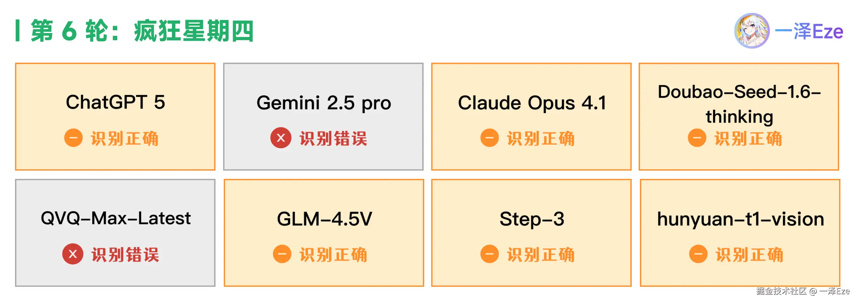This screenshot has height=304, width=858.
Task: Click the Doubao-Seed-1.6-thinking model name
Action: [739, 104]
